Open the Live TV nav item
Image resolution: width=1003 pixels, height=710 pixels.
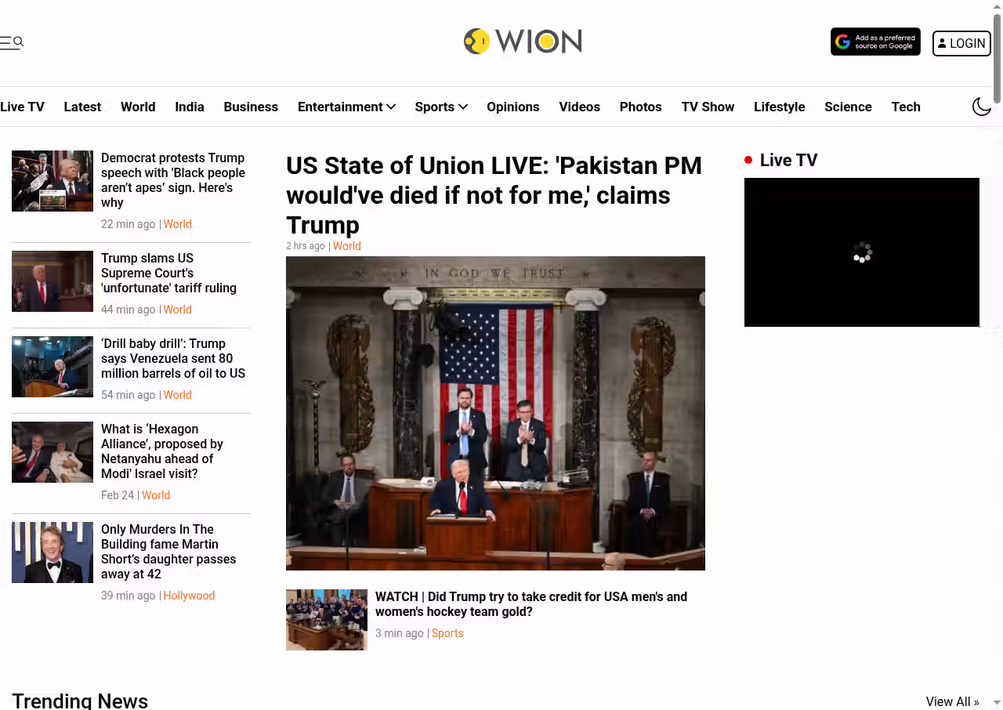pyautogui.click(x=22, y=107)
